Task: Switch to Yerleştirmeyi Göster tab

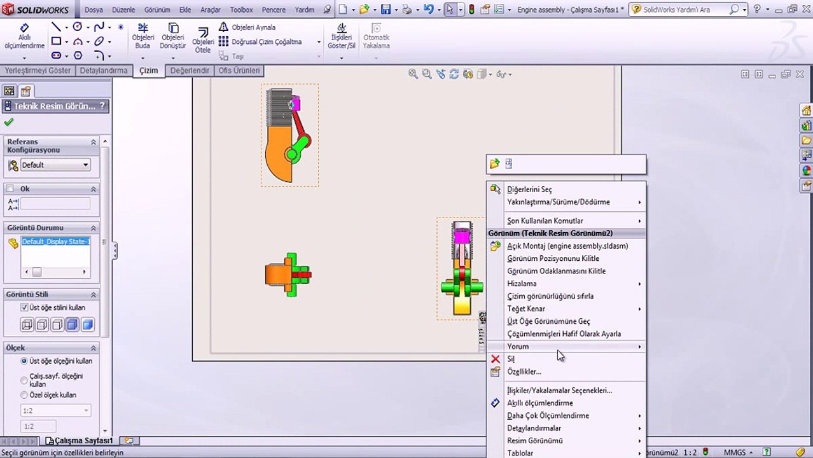Action: 38,71
